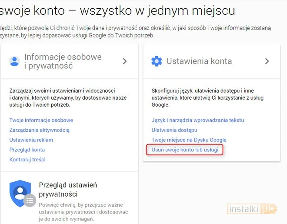Open Zarządzanie aktywnością link

pyautogui.click(x=39, y=130)
